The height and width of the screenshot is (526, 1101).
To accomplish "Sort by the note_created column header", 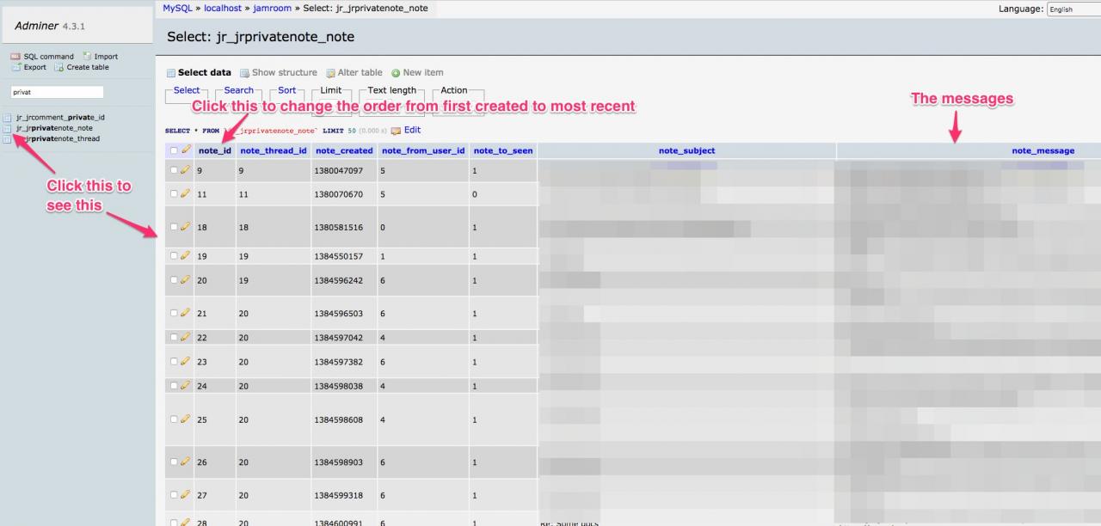I will 344,150.
